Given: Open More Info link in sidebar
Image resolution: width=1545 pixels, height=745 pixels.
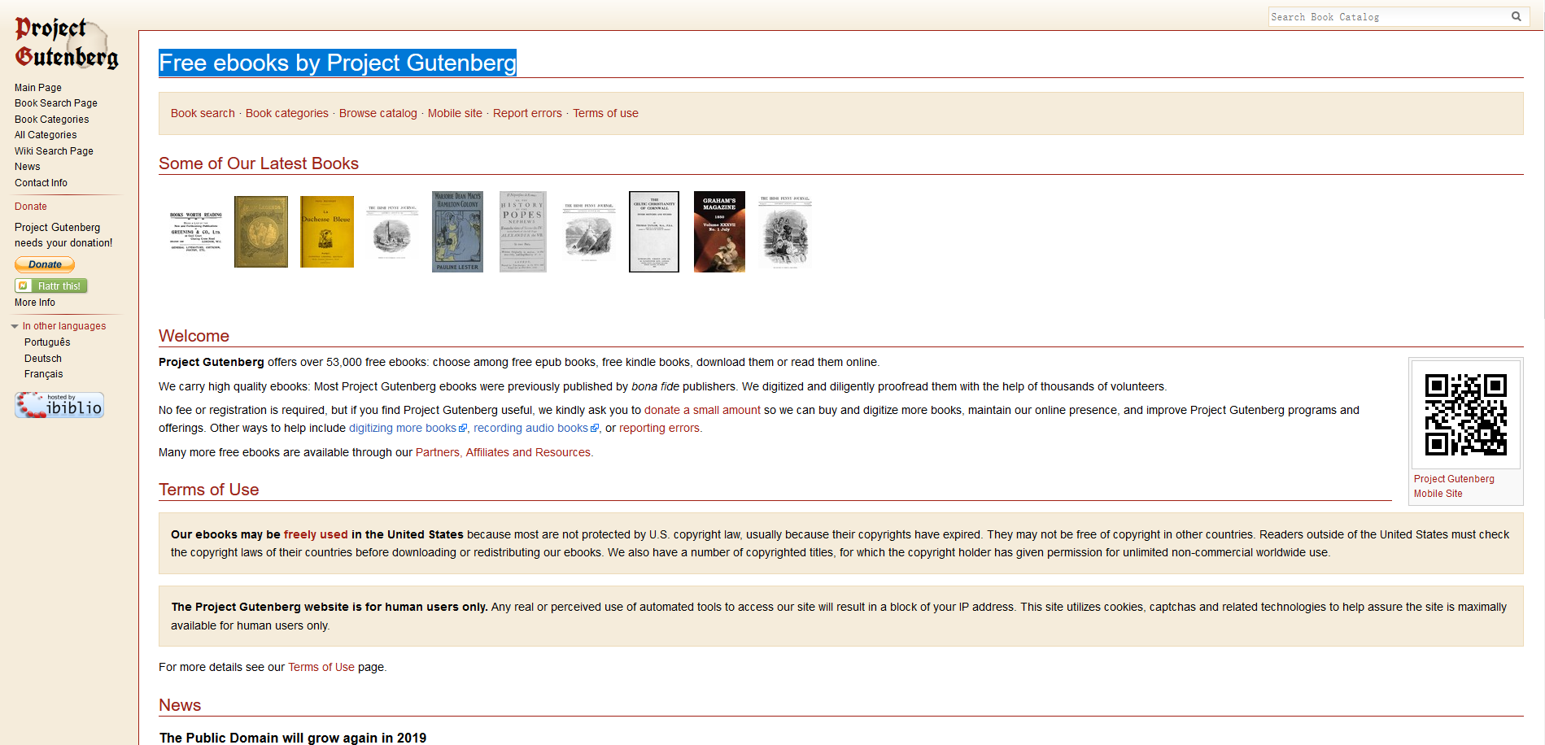Looking at the screenshot, I should (35, 303).
